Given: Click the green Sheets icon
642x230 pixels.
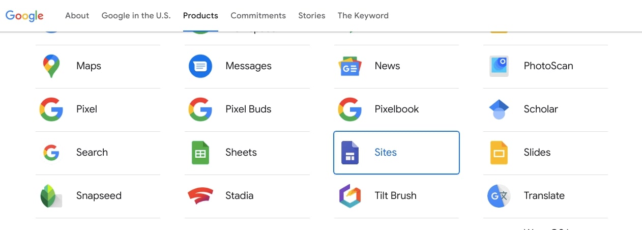Looking at the screenshot, I should 200,153.
